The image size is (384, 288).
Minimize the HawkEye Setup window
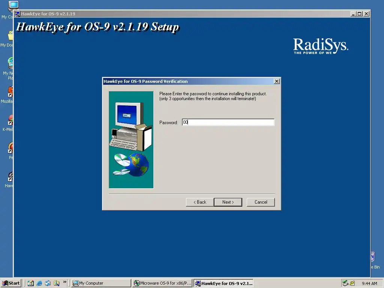point(353,14)
